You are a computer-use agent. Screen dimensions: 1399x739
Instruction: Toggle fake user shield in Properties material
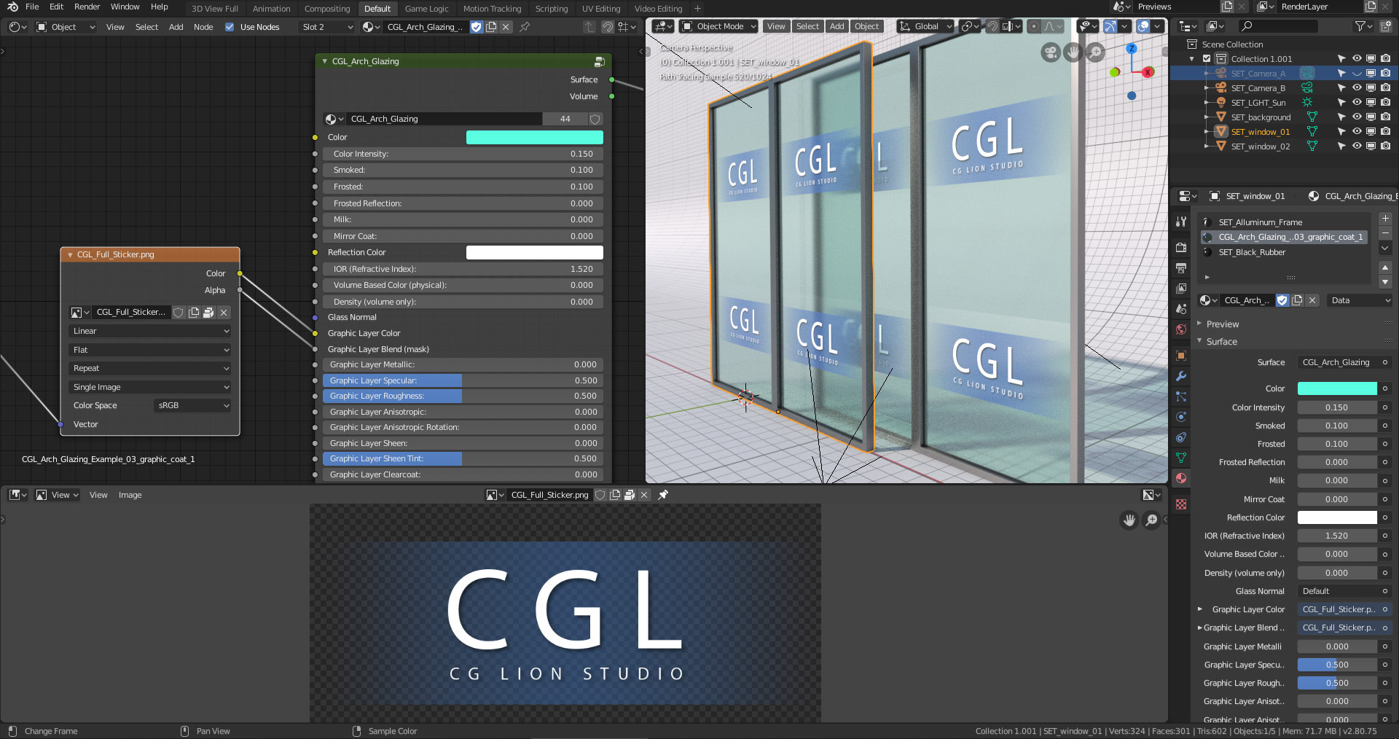(1282, 300)
